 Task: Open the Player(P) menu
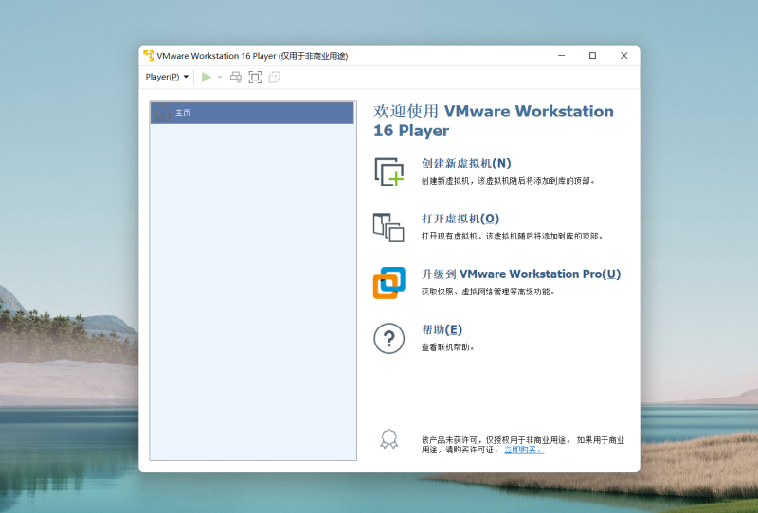pos(167,77)
